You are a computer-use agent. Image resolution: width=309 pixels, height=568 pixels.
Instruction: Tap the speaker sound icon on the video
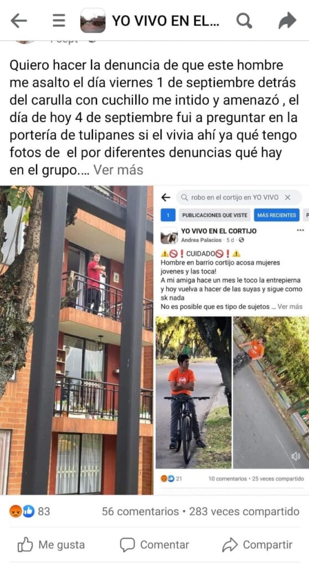point(296,457)
